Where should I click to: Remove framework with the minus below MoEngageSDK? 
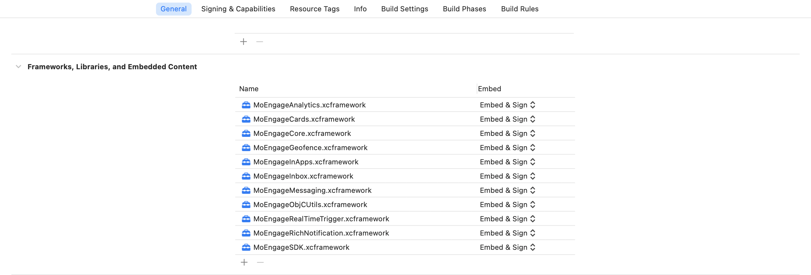[x=260, y=262]
